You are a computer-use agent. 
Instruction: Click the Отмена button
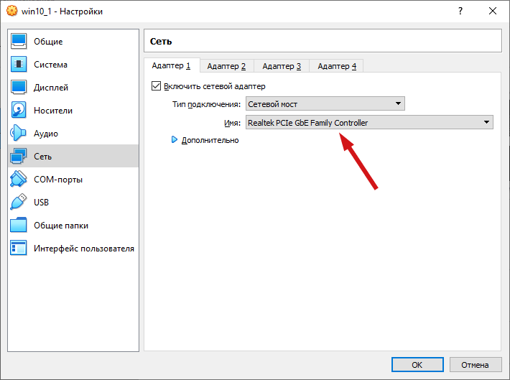pyautogui.click(x=475, y=365)
